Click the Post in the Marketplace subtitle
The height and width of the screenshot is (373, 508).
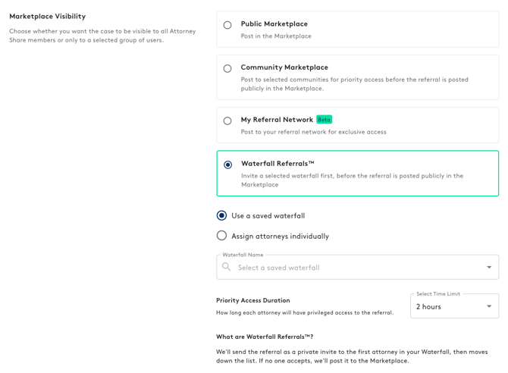tap(276, 36)
